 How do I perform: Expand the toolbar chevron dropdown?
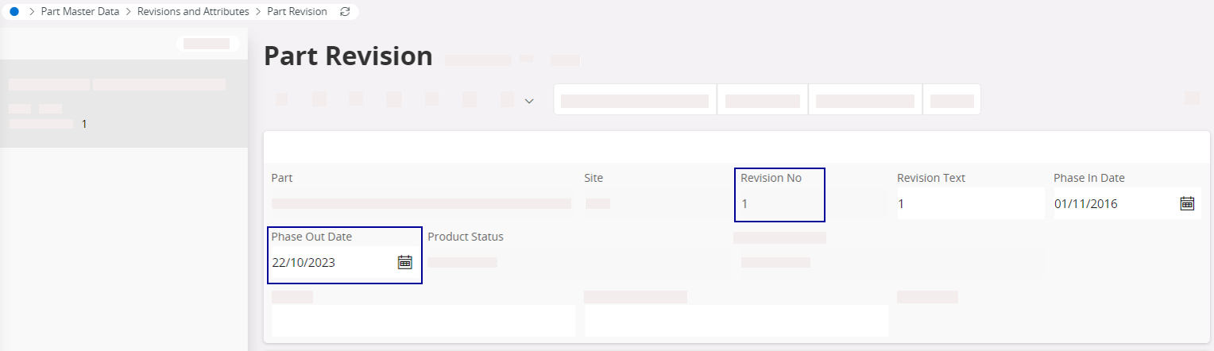click(529, 101)
